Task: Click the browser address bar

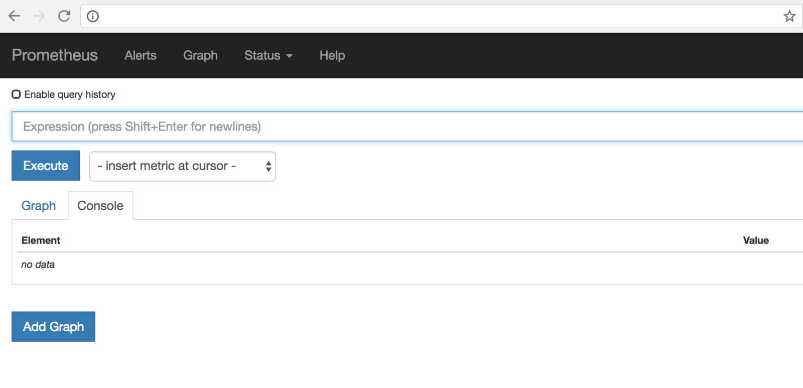Action: [442, 16]
